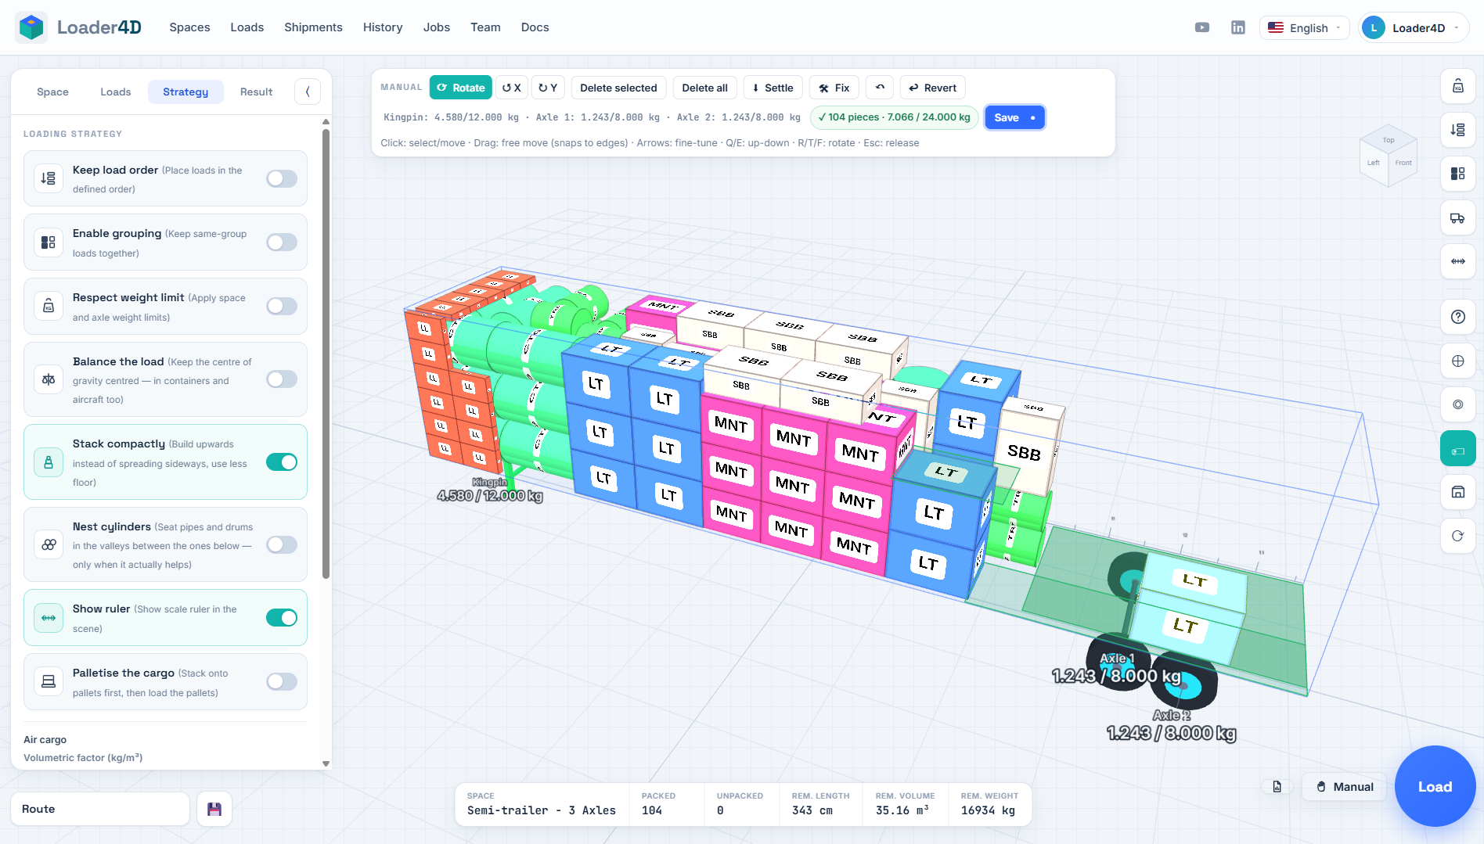Go to Shipments page
The width and height of the screenshot is (1484, 844).
pos(313,27)
